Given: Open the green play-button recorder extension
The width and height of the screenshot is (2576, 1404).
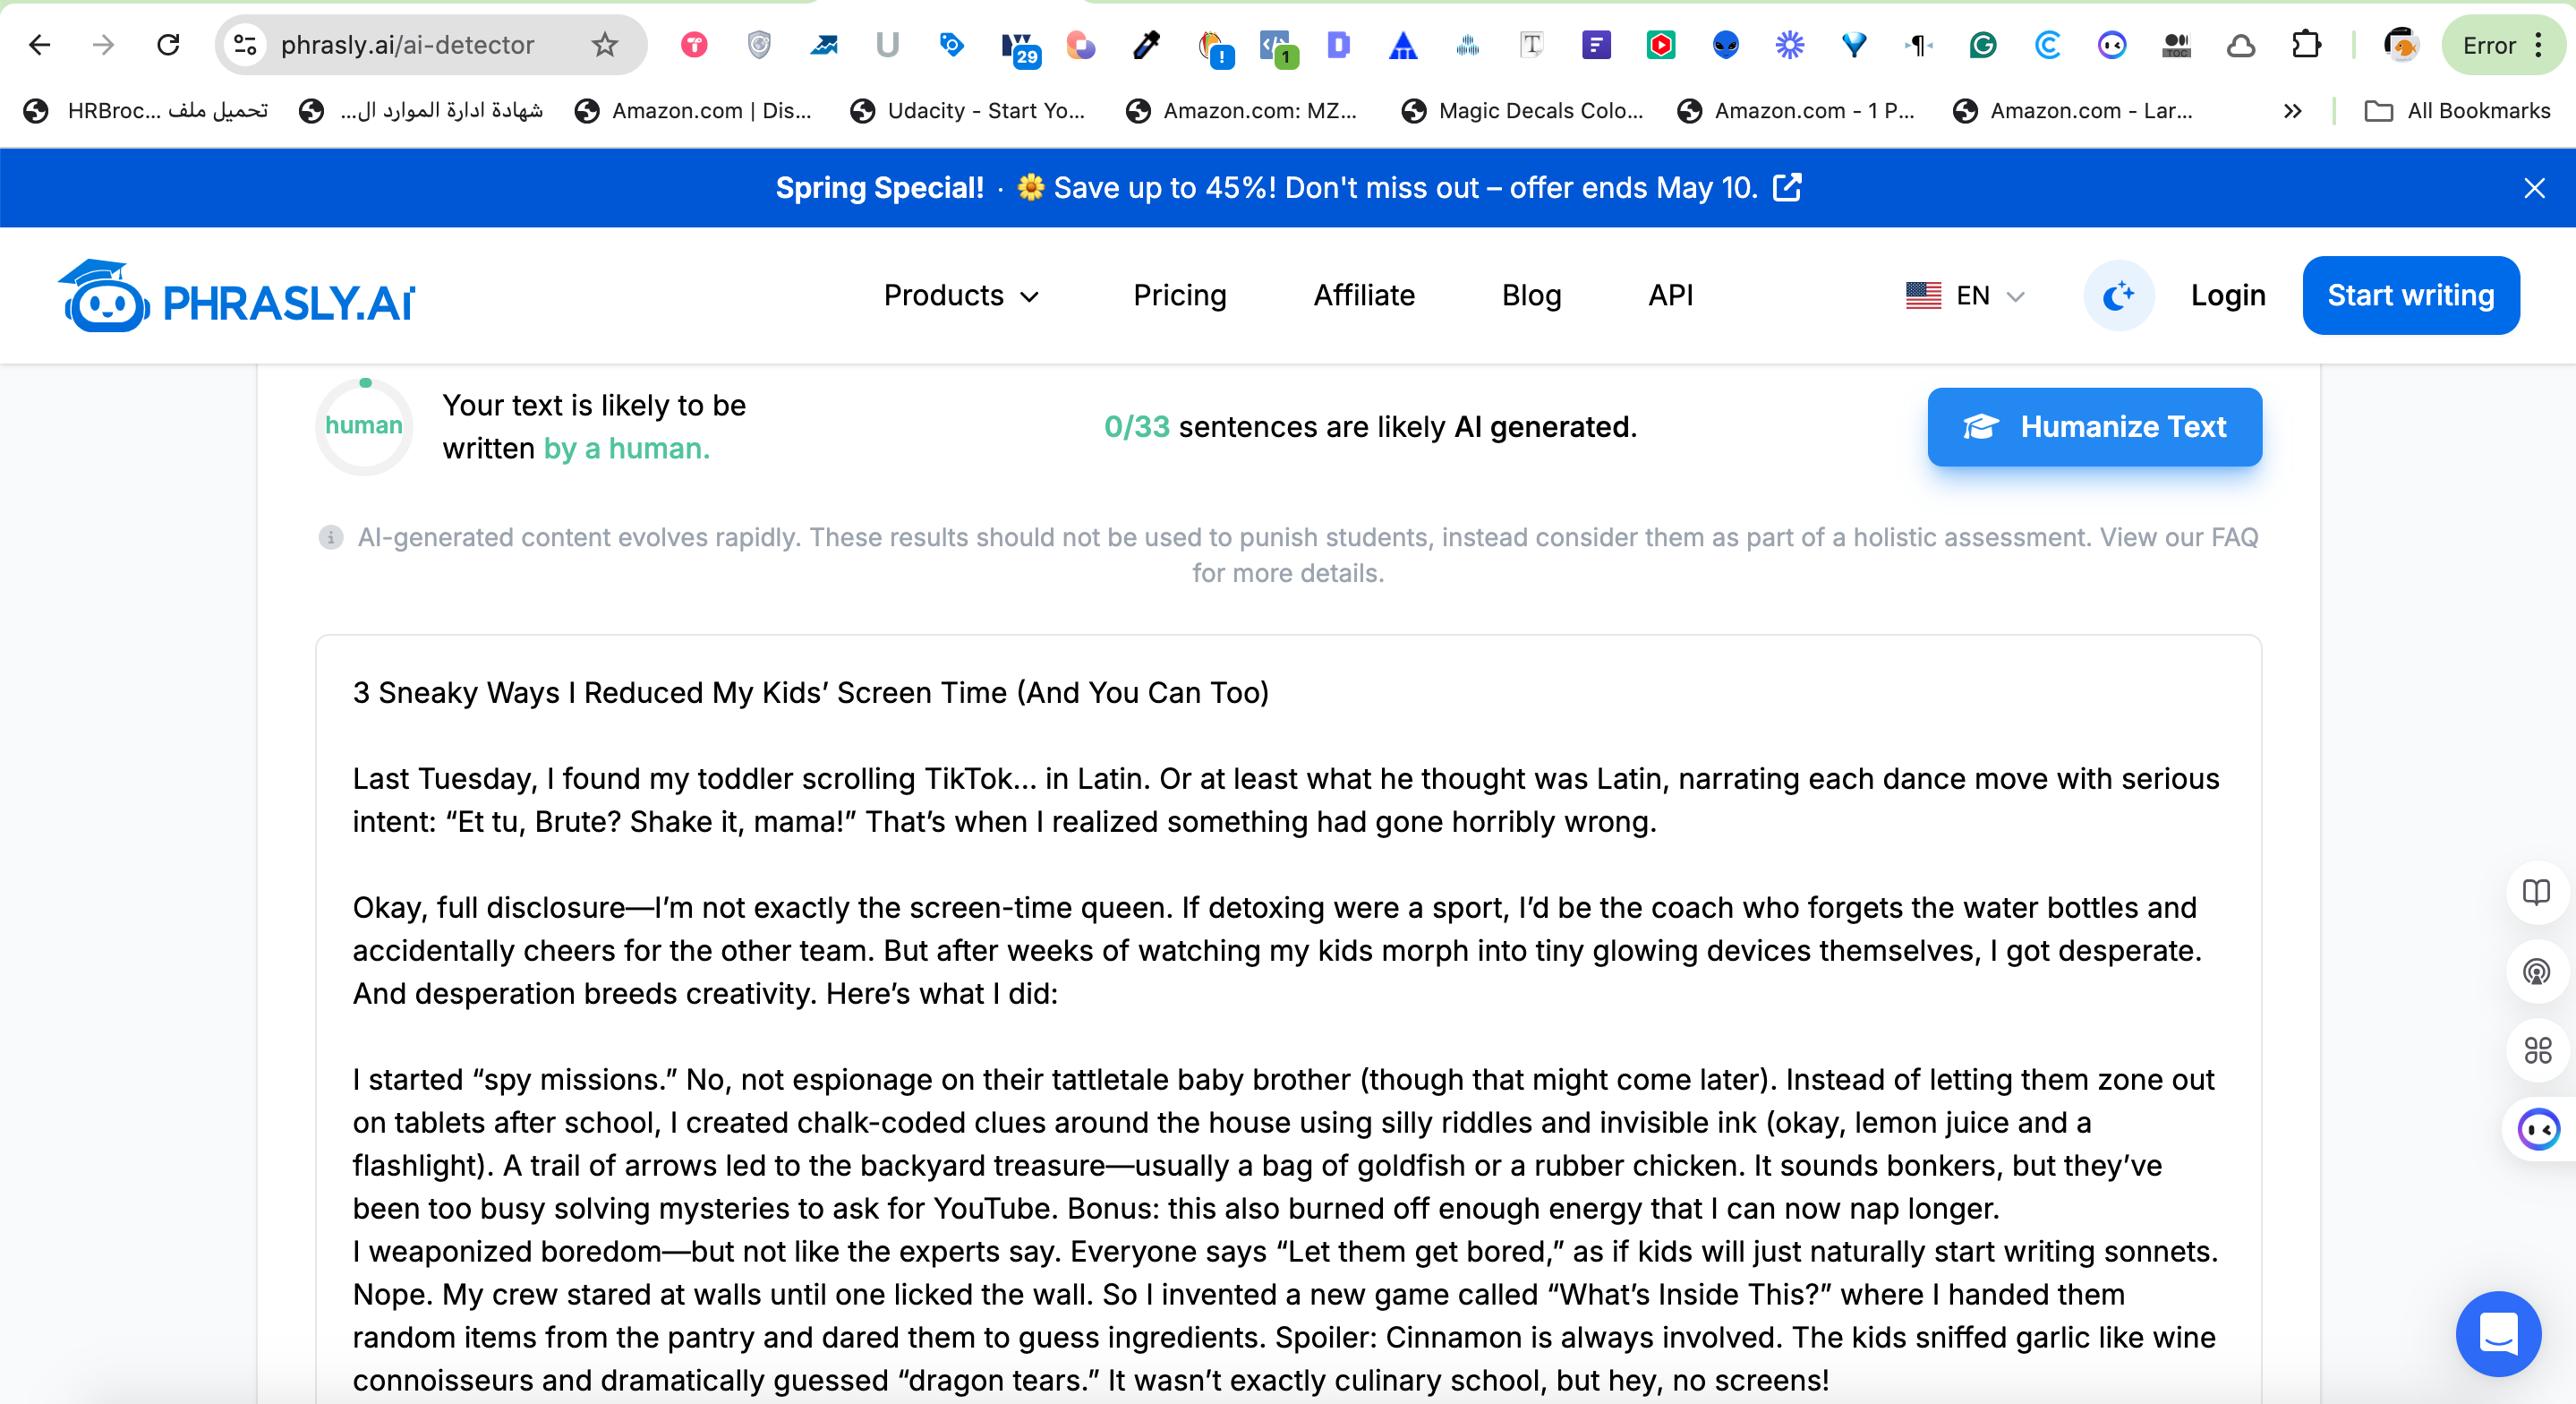Looking at the screenshot, I should pos(1660,45).
